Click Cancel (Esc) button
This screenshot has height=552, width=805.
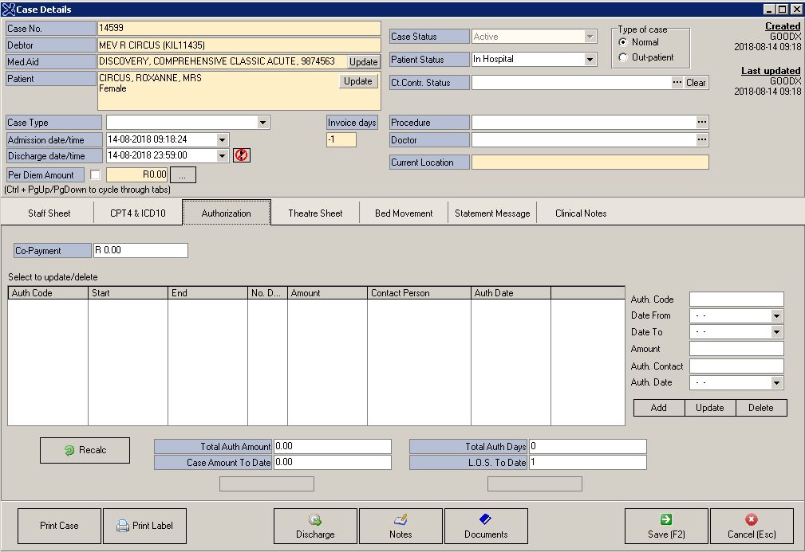pyautogui.click(x=752, y=526)
